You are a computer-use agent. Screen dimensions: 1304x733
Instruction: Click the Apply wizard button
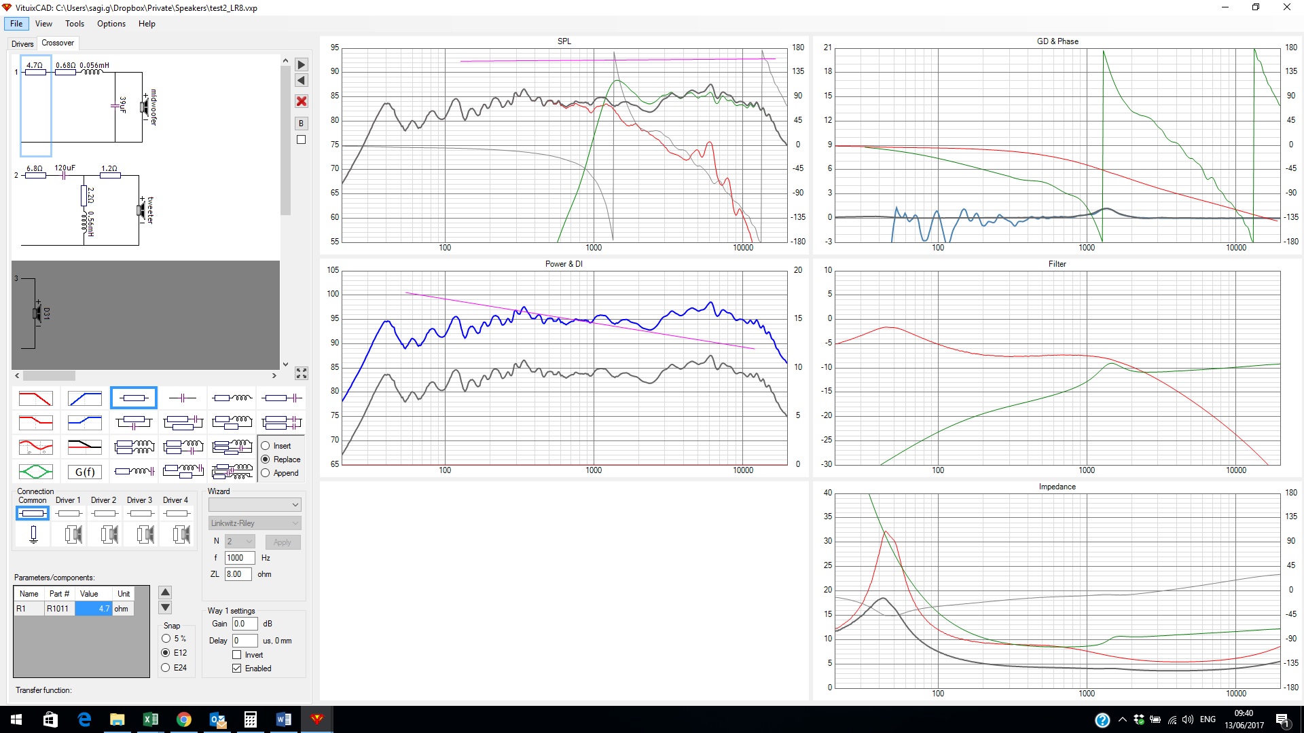[283, 542]
